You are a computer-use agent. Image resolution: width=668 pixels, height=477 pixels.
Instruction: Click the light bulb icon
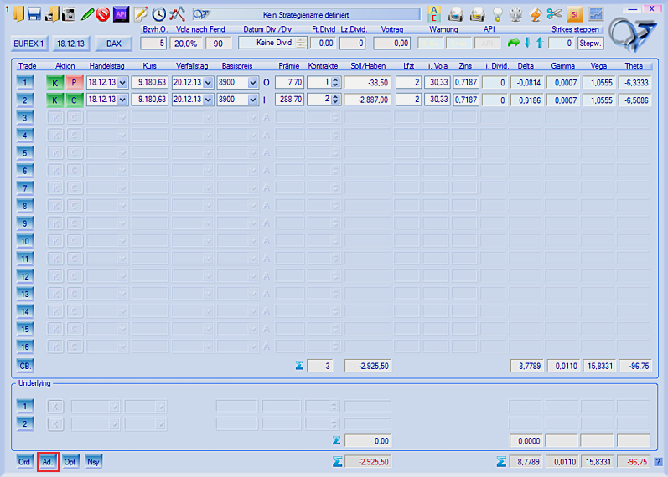(497, 14)
